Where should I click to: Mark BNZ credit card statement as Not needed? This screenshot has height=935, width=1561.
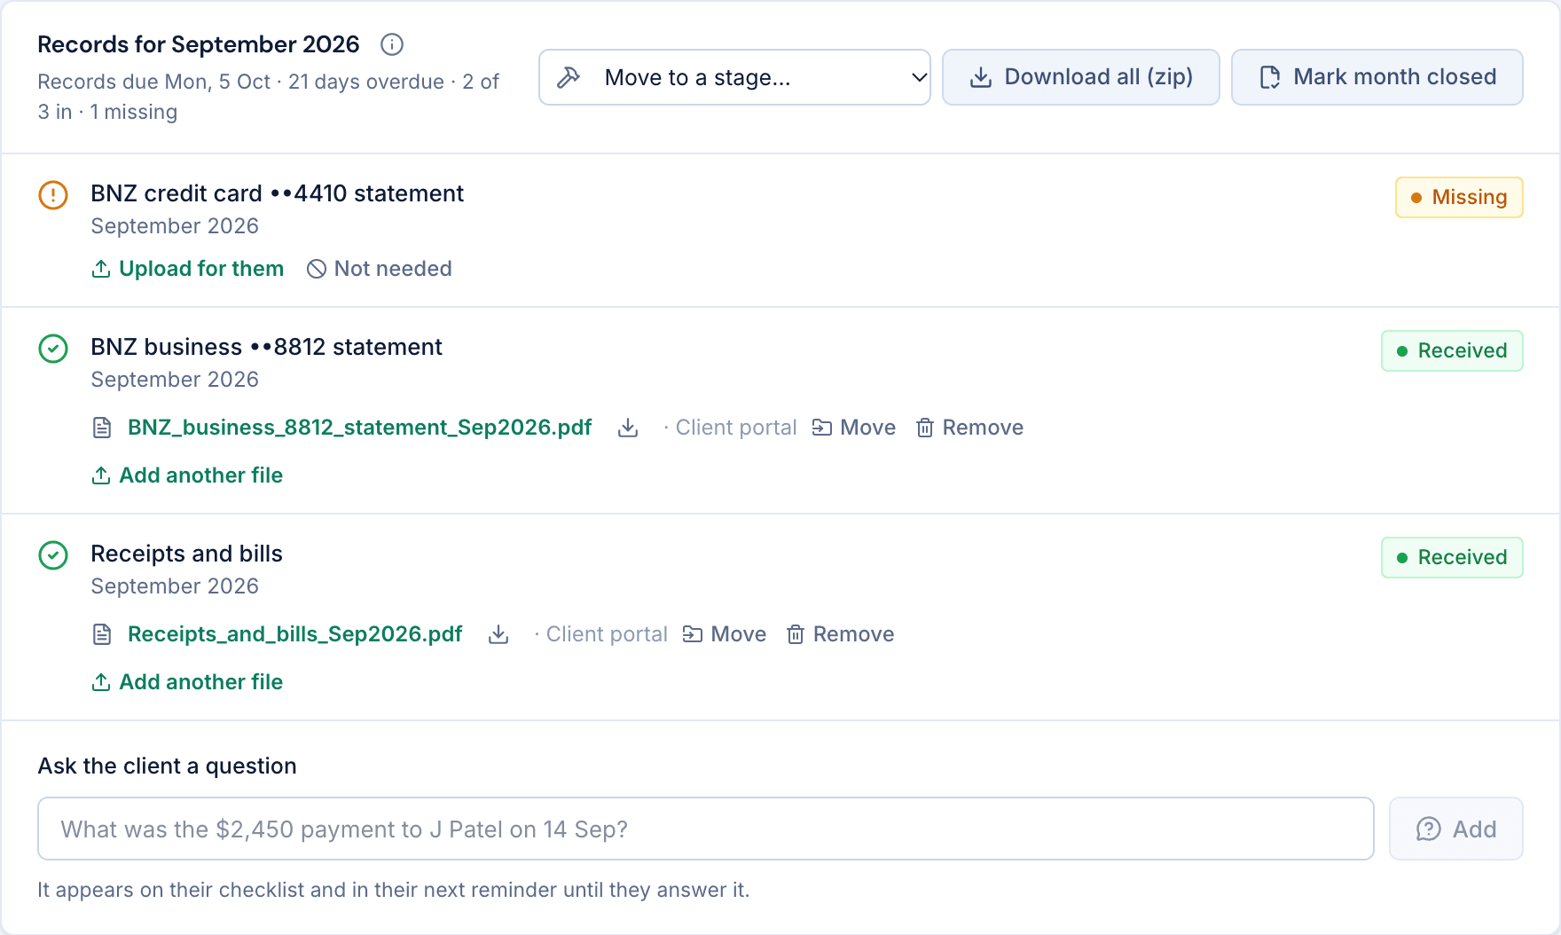point(379,269)
